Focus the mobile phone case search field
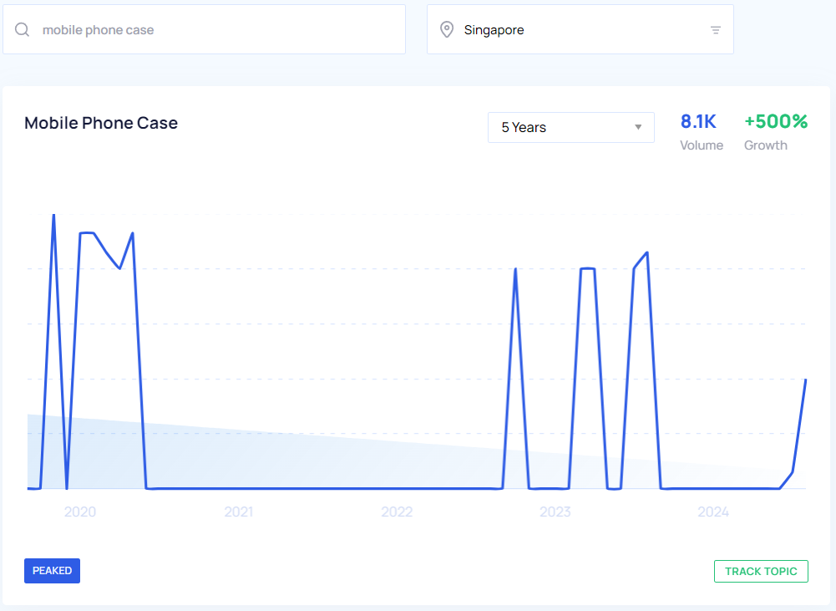836x611 pixels. pyautogui.click(x=217, y=30)
